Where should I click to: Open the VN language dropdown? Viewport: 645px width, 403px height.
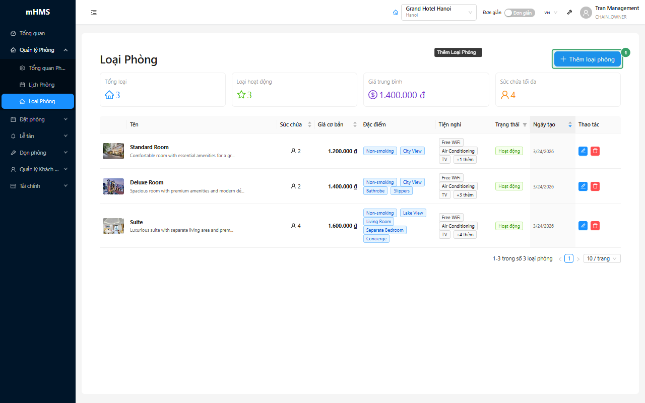pyautogui.click(x=551, y=13)
